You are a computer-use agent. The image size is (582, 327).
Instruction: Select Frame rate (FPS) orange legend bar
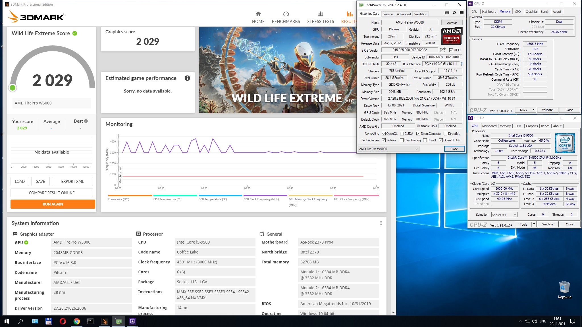coord(130,195)
